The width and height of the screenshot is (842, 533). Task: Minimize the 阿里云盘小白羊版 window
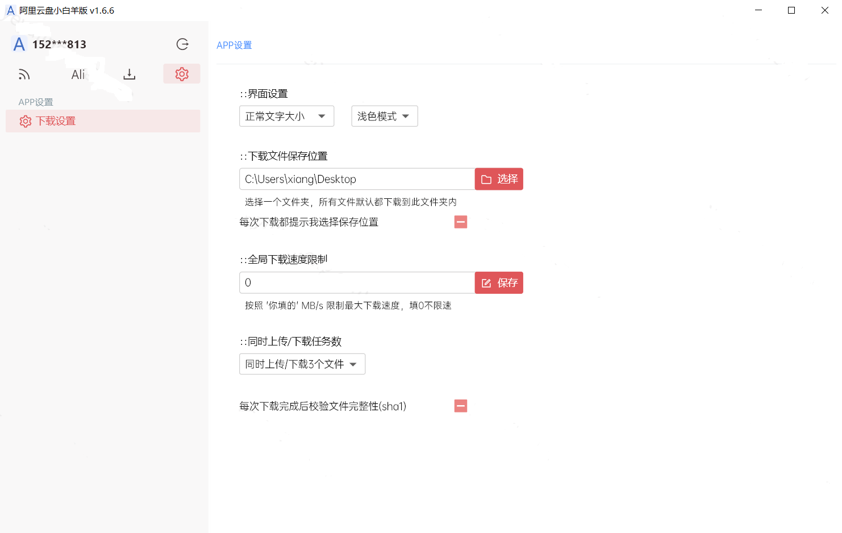tap(758, 10)
